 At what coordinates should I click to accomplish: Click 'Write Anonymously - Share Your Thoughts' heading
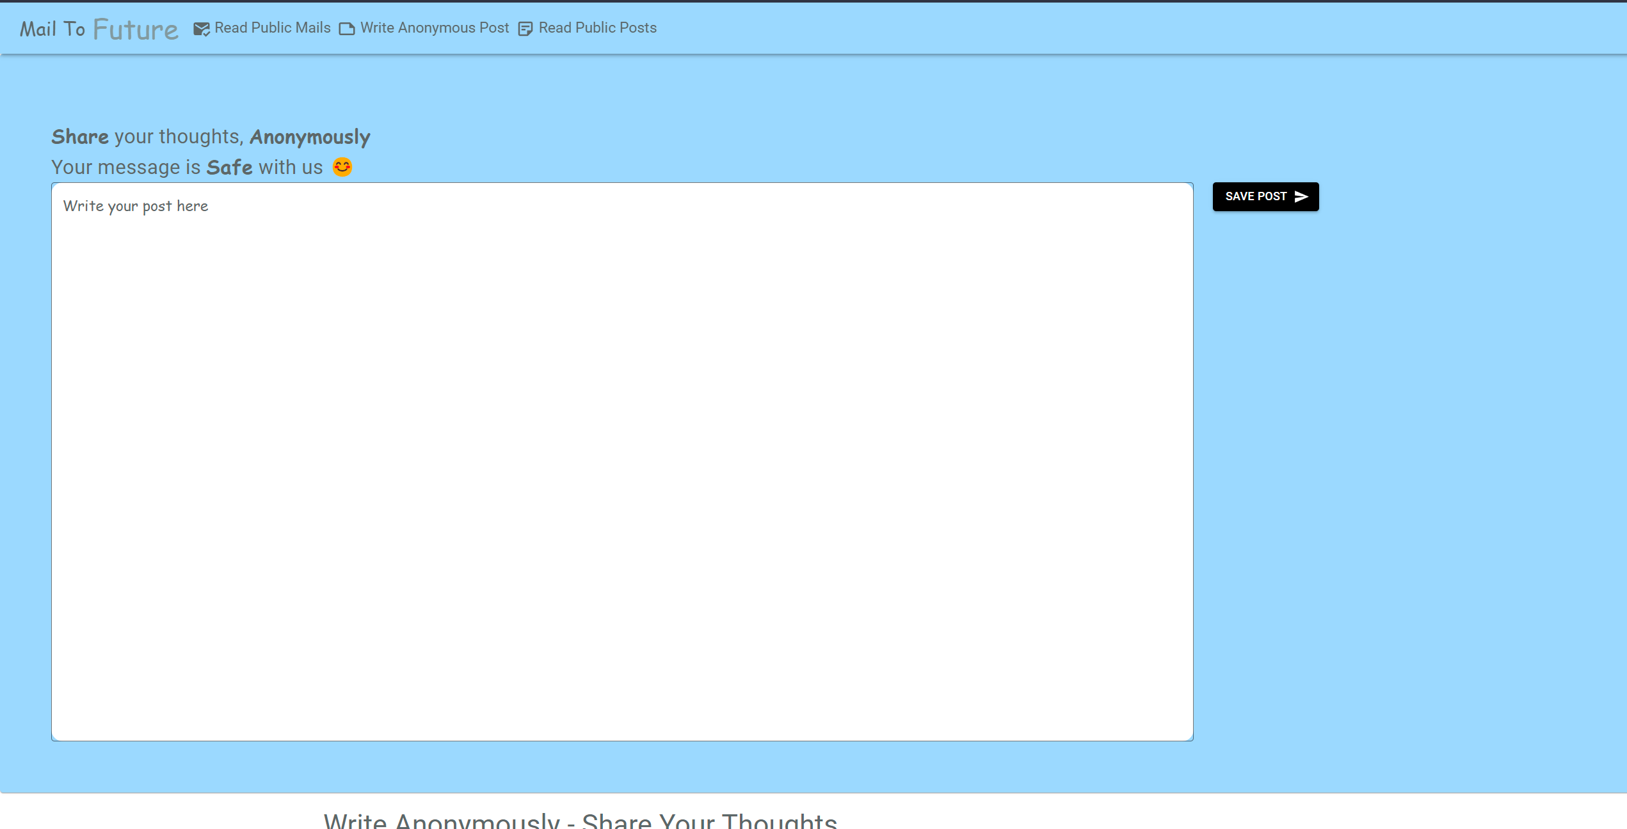[580, 820]
